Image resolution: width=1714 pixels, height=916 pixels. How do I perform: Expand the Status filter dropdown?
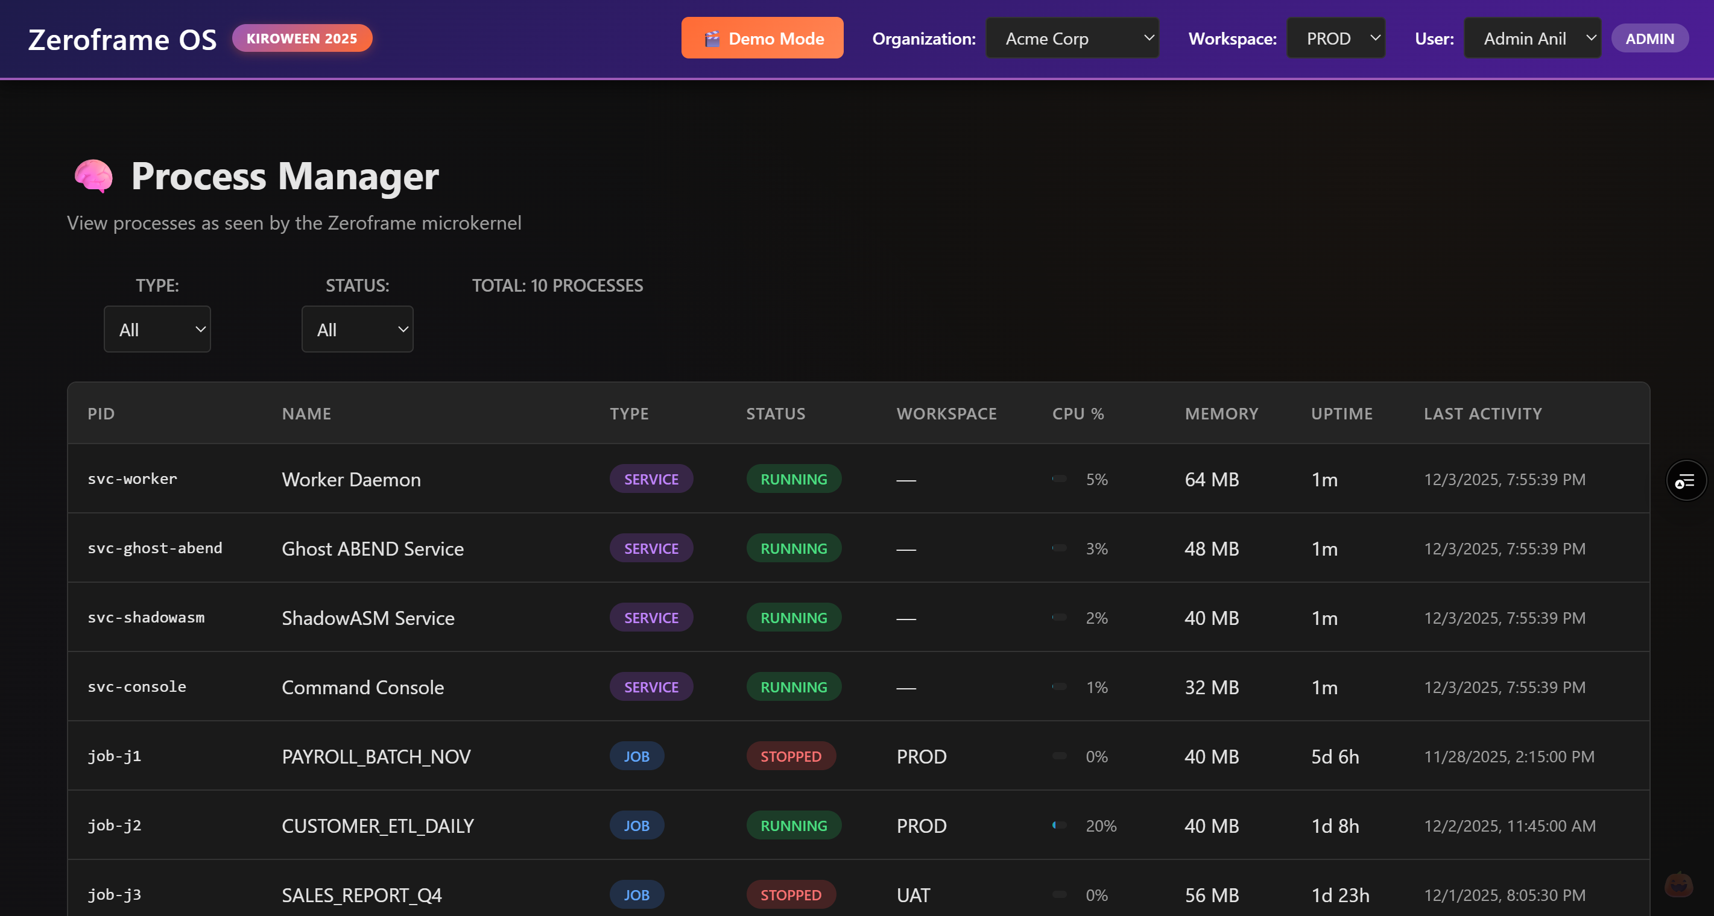[357, 330]
